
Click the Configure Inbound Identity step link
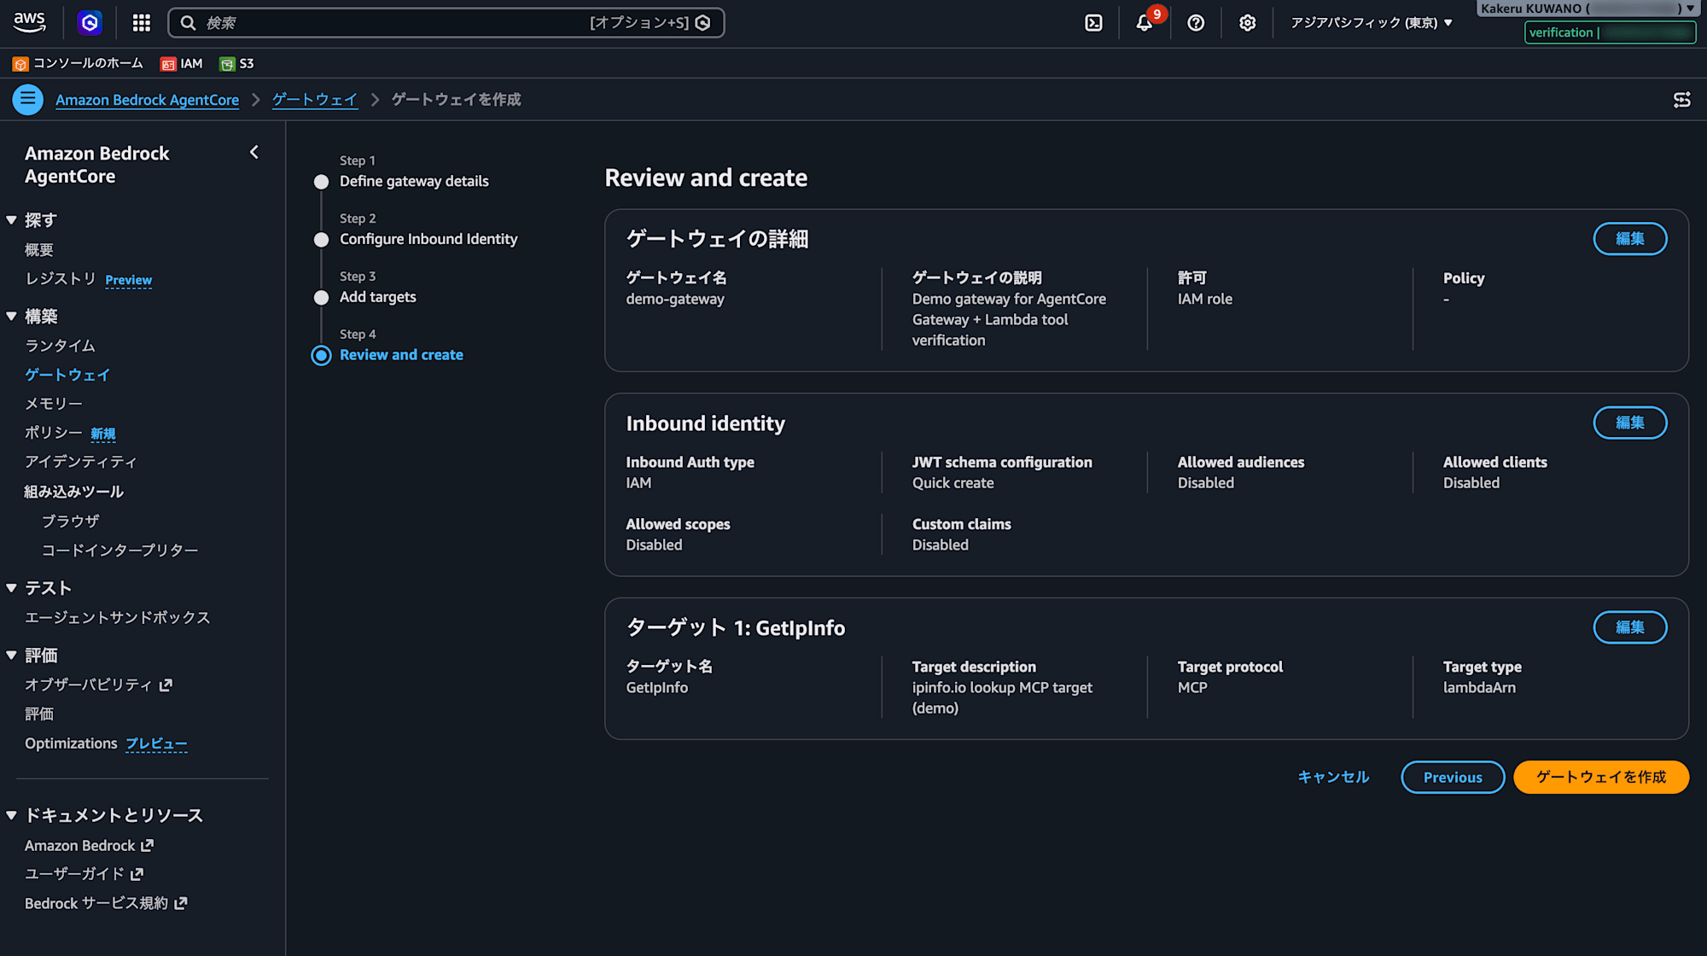pyautogui.click(x=428, y=239)
